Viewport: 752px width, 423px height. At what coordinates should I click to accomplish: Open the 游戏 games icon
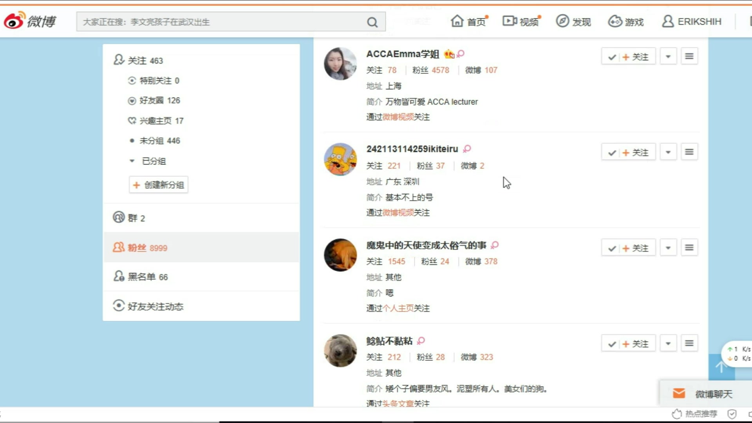(614, 21)
